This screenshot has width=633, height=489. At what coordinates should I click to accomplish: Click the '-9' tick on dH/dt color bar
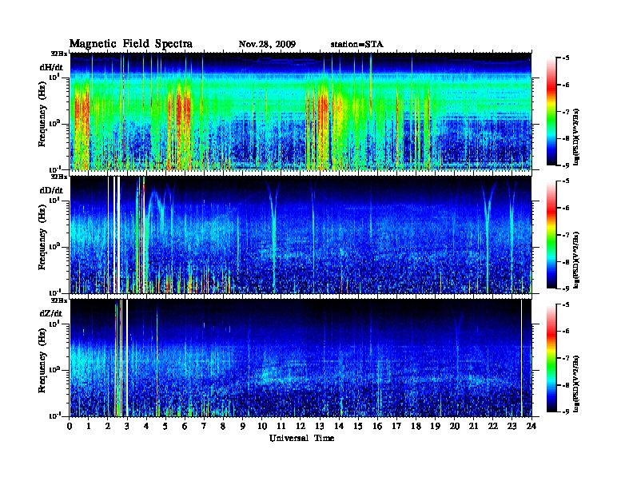(x=566, y=165)
